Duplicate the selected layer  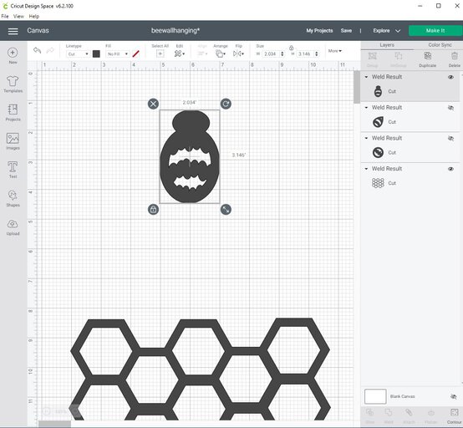[427, 59]
